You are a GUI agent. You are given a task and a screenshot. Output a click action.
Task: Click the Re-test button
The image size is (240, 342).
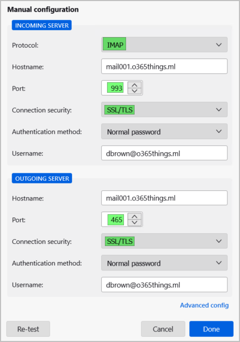click(28, 329)
